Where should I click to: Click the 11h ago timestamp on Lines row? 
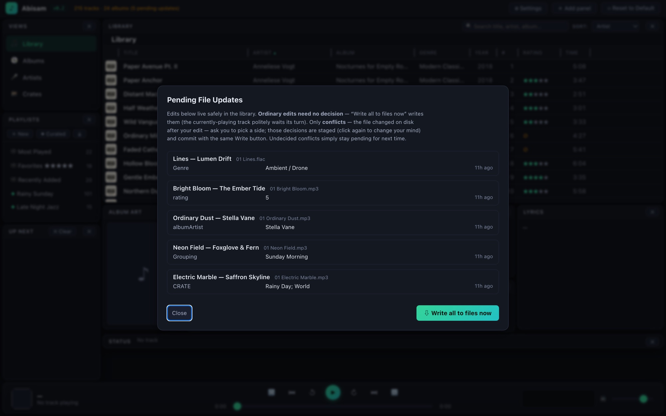(x=484, y=168)
